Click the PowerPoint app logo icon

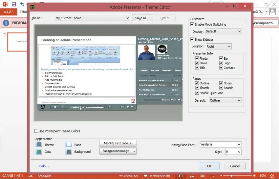5,4
